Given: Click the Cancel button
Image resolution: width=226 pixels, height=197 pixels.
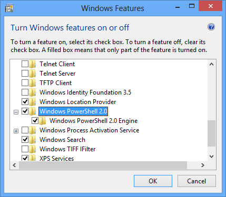Looking at the screenshot, I should tap(196, 181).
